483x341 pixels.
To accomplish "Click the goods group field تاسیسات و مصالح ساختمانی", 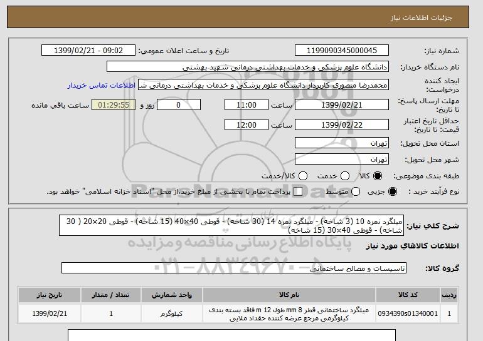I will point(234,268).
